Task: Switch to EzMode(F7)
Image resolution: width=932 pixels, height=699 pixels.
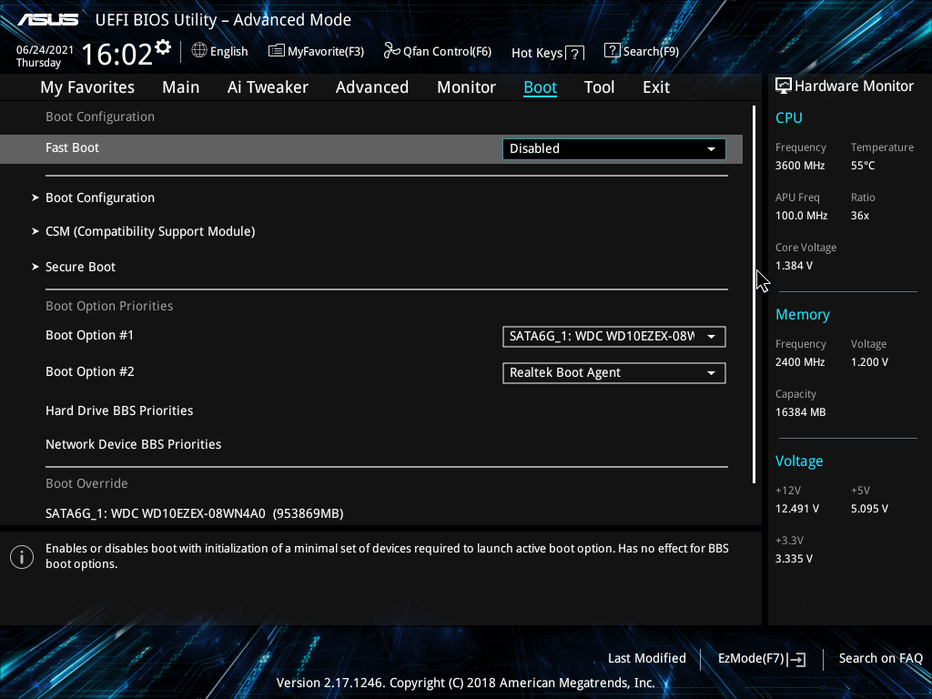Action: (x=762, y=659)
